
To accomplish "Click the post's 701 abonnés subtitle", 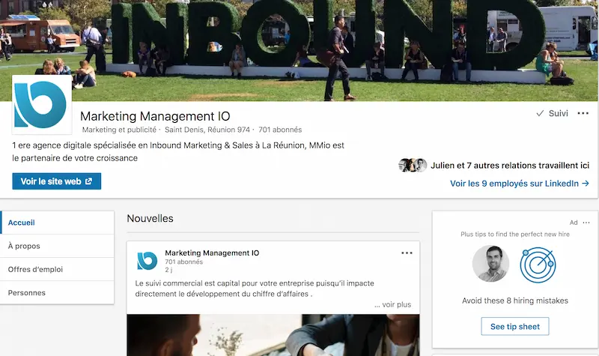I will click(x=183, y=262).
